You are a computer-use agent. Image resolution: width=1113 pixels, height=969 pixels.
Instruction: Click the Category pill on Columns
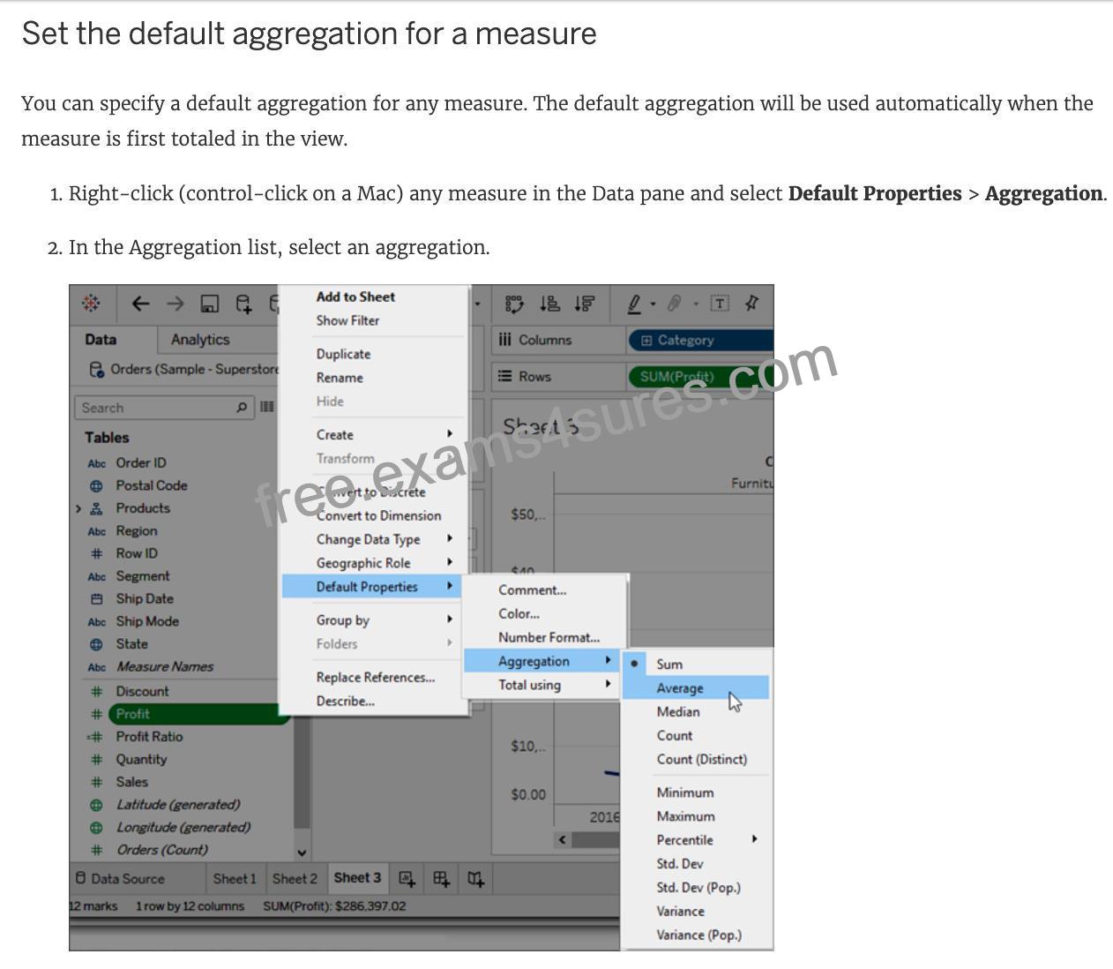point(700,340)
